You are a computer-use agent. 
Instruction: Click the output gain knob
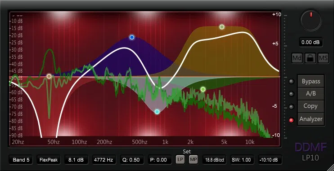[311, 20]
